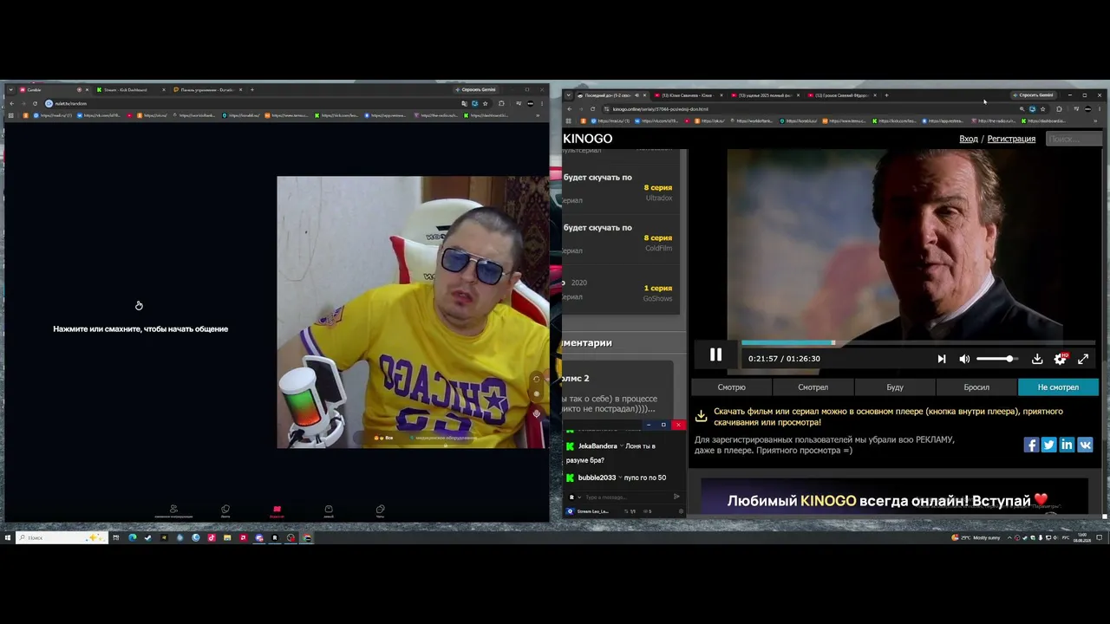The image size is (1110, 624).
Task: Enter fullscreen in the KINOGO player
Action: click(1083, 359)
